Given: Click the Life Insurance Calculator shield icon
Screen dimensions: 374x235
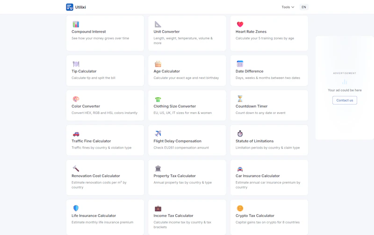Looking at the screenshot, I should (76, 208).
